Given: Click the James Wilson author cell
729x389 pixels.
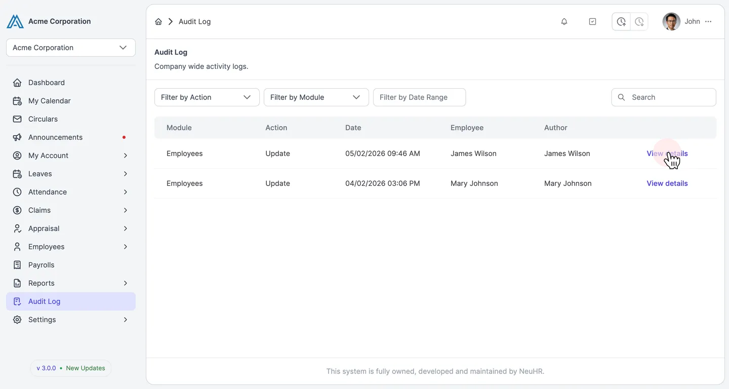Looking at the screenshot, I should click(x=567, y=153).
